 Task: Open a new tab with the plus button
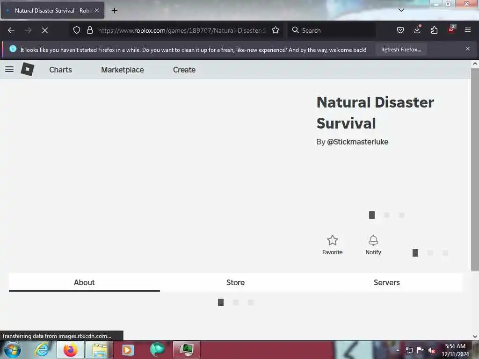point(114,11)
